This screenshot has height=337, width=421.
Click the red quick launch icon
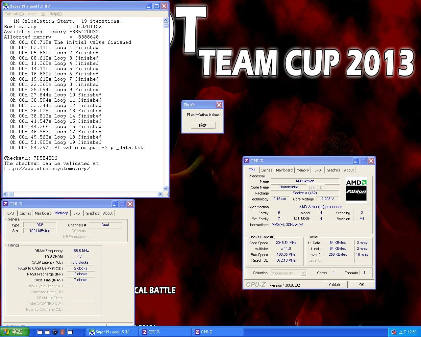click(x=62, y=332)
